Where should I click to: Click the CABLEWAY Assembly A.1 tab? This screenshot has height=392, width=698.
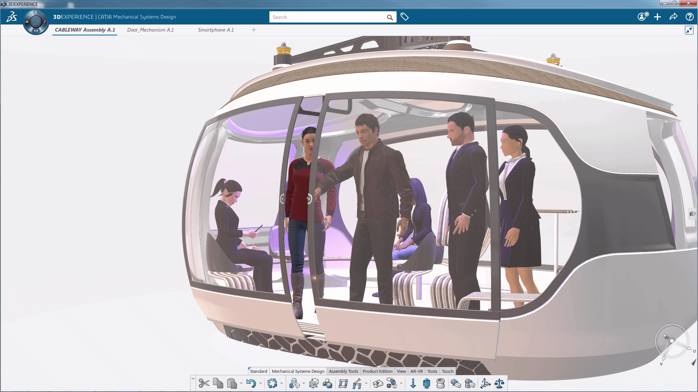point(84,30)
